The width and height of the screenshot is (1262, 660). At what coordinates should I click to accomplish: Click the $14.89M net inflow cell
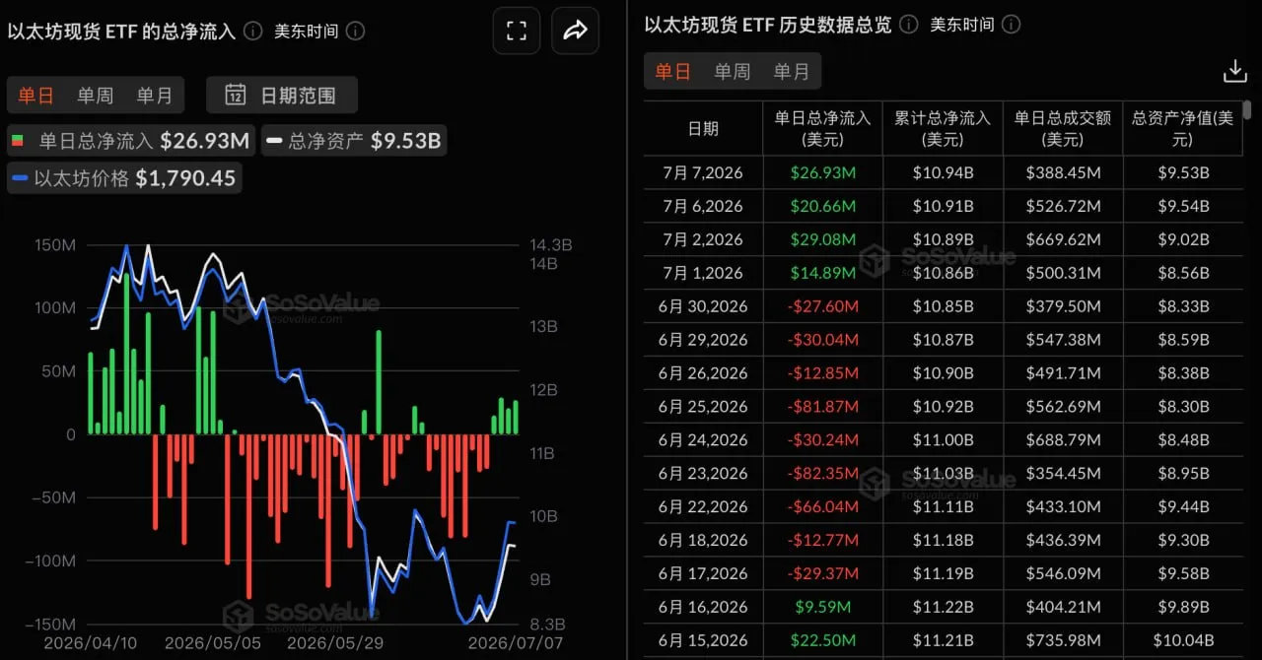click(822, 273)
